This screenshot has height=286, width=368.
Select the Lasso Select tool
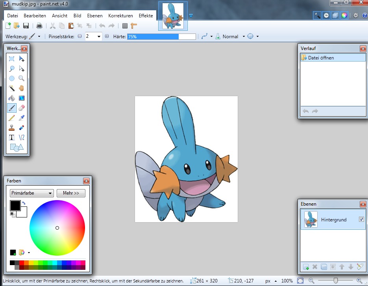[x=11, y=69]
